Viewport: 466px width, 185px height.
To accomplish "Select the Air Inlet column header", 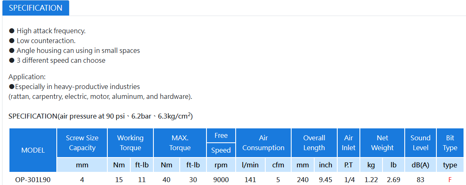I will tap(349, 143).
